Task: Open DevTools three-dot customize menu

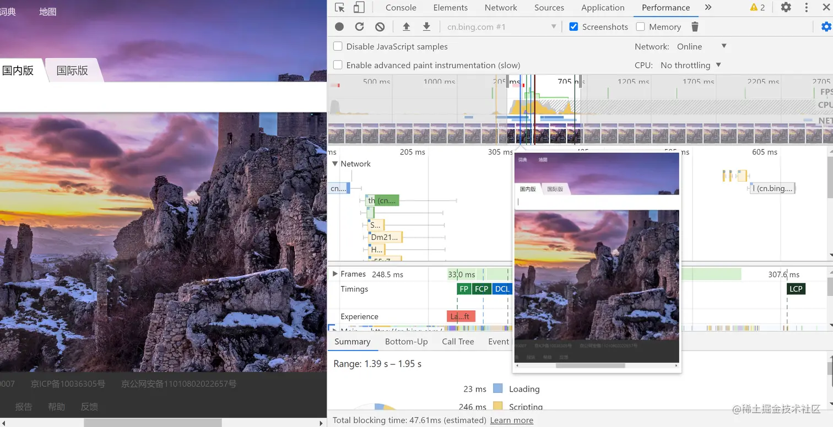Action: click(807, 8)
